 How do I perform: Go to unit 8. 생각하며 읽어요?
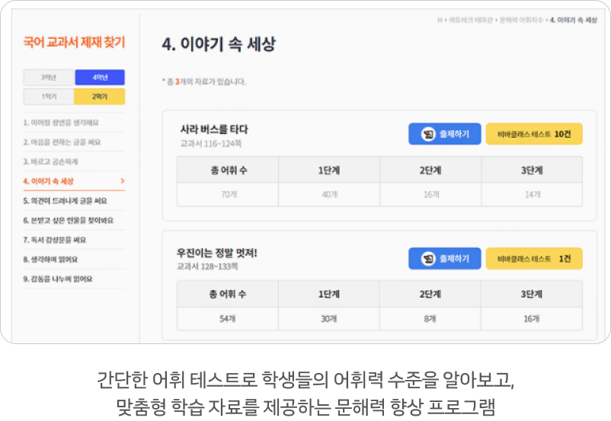tap(50, 260)
